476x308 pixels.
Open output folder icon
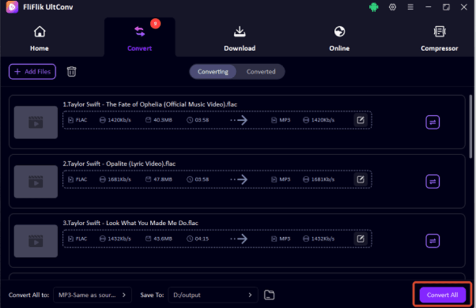coord(270,295)
